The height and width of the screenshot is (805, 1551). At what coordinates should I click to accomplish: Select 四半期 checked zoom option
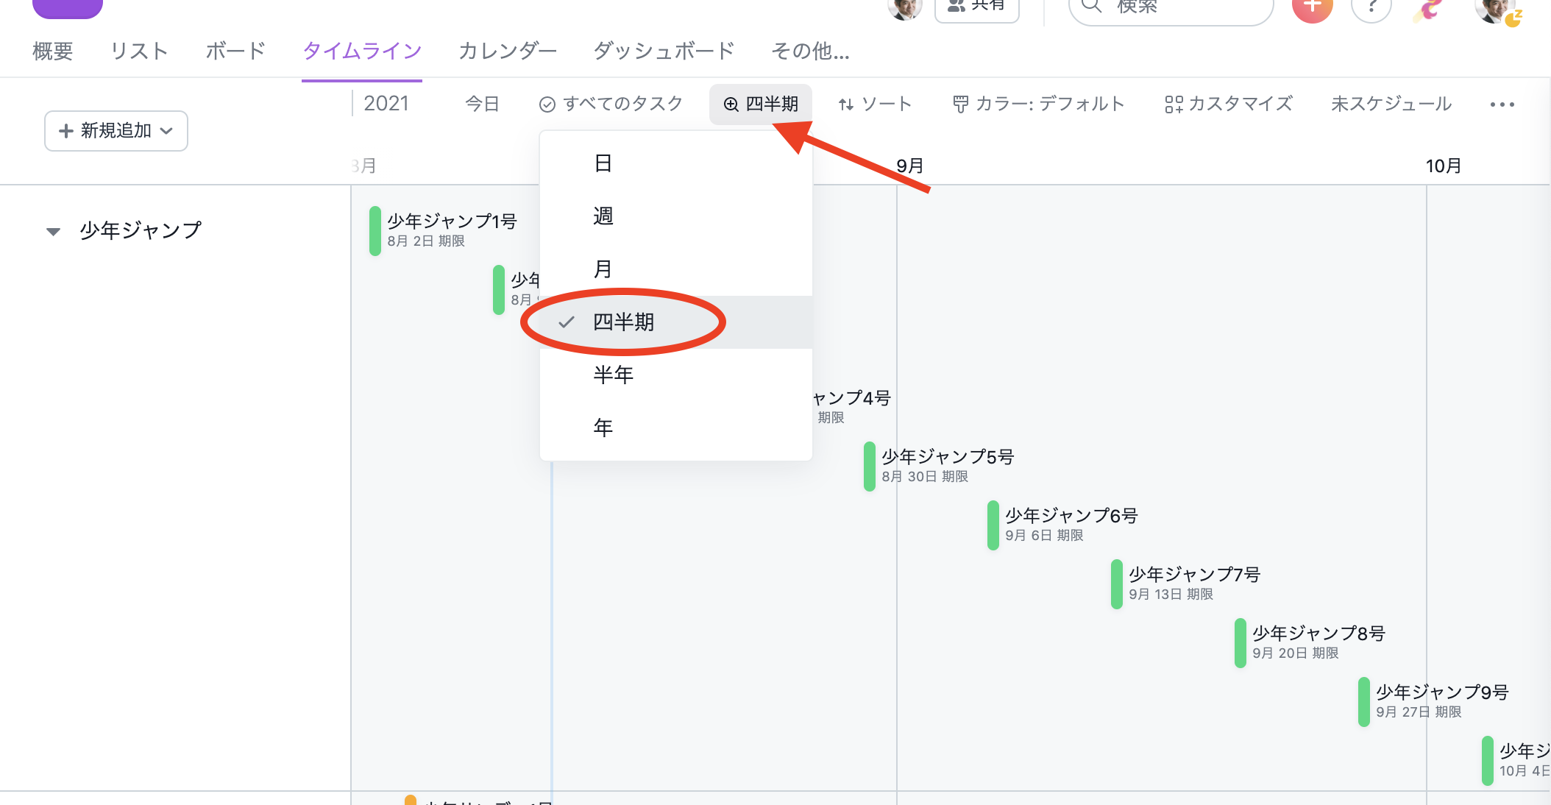pyautogui.click(x=623, y=322)
